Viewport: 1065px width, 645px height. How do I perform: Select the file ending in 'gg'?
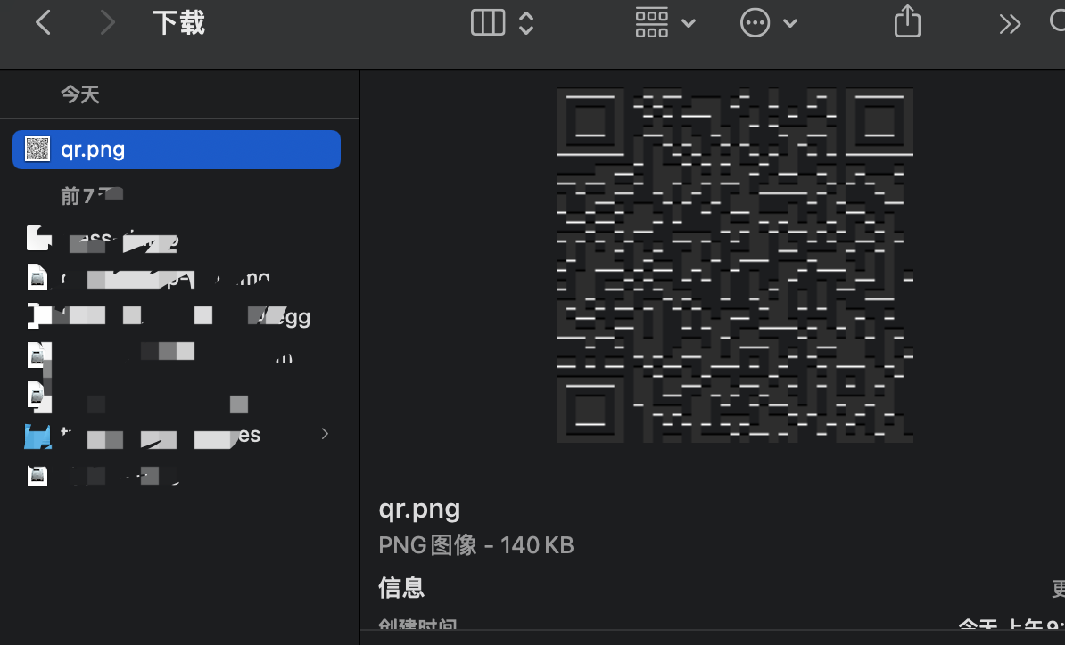click(177, 316)
